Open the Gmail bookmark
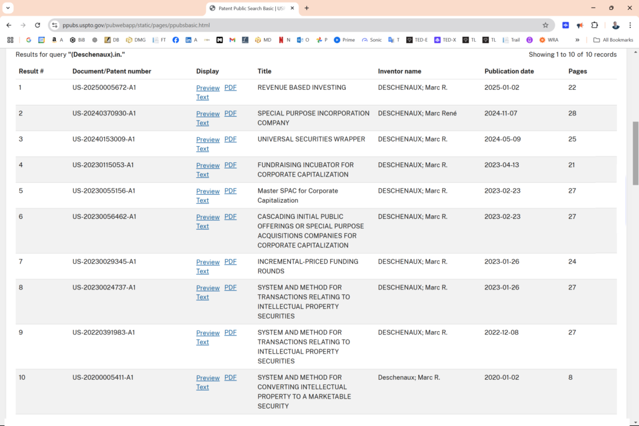The image size is (639, 426). tap(232, 40)
